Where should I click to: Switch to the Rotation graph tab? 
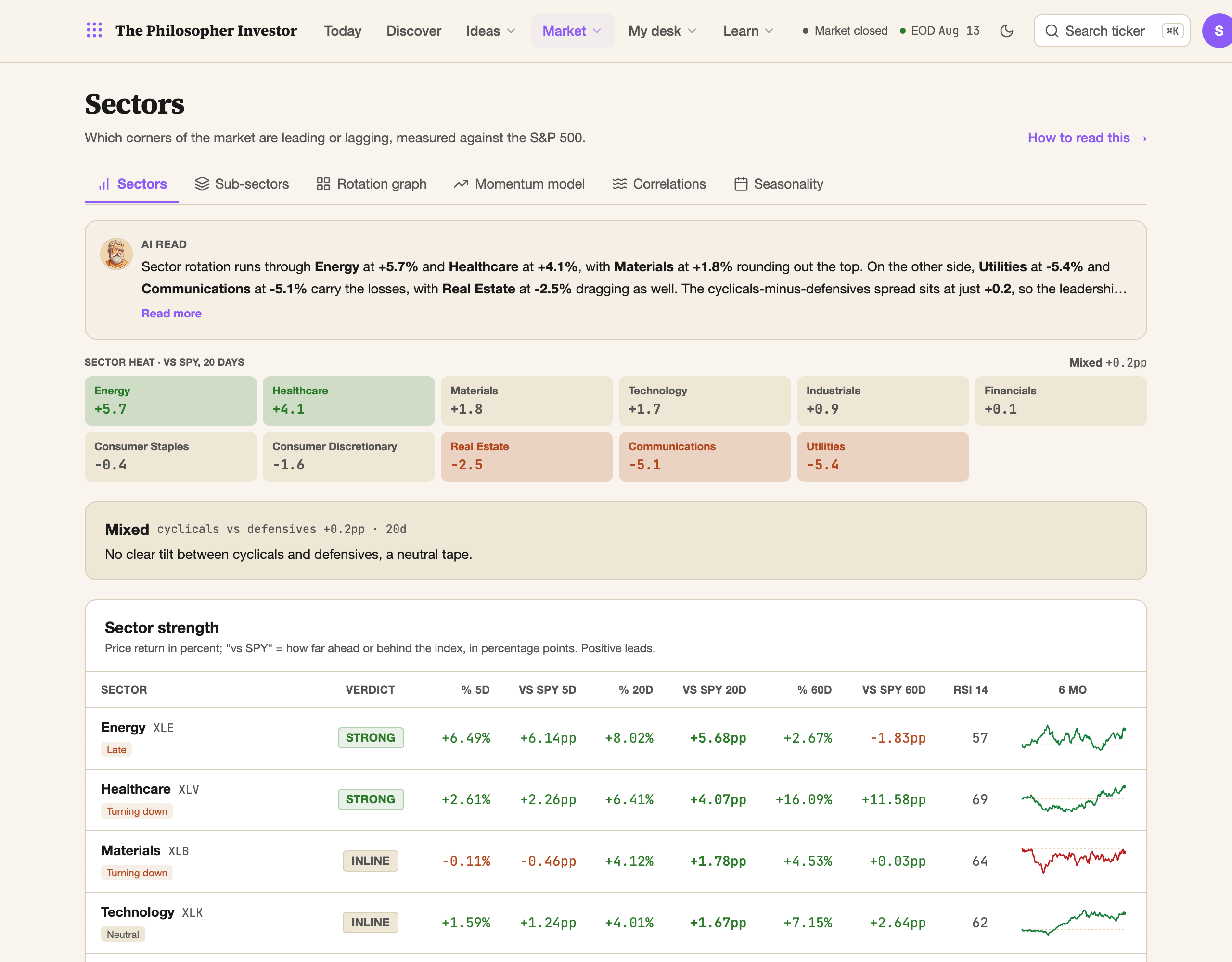click(371, 184)
